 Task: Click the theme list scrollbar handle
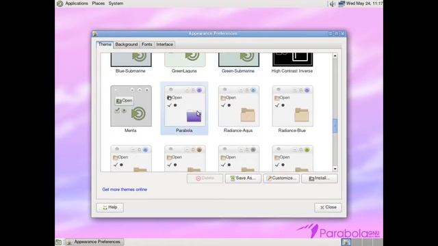pyautogui.click(x=335, y=126)
